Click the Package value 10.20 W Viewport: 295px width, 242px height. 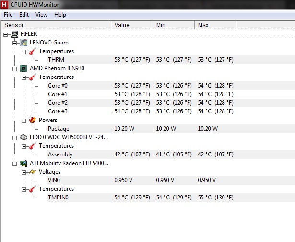(x=124, y=129)
